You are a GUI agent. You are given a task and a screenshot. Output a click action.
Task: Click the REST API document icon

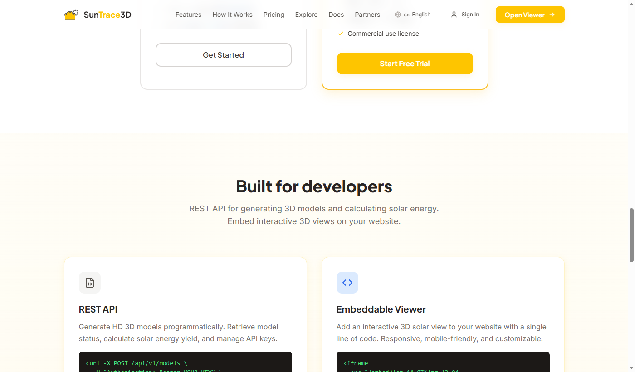[89, 282]
